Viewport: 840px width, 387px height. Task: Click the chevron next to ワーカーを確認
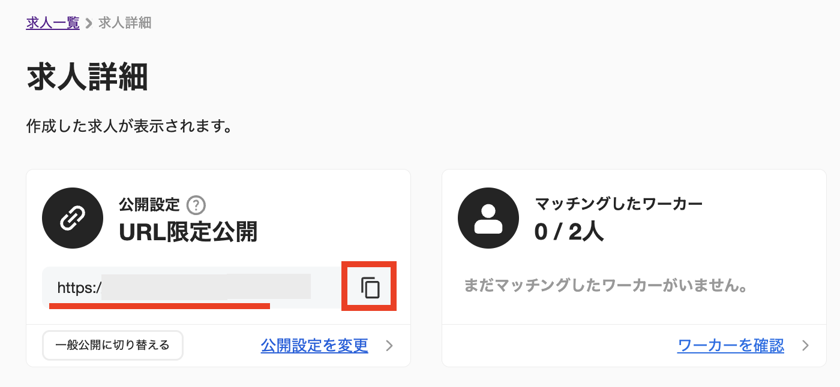click(806, 346)
